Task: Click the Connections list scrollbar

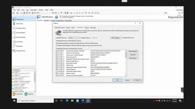Action: click(35, 81)
